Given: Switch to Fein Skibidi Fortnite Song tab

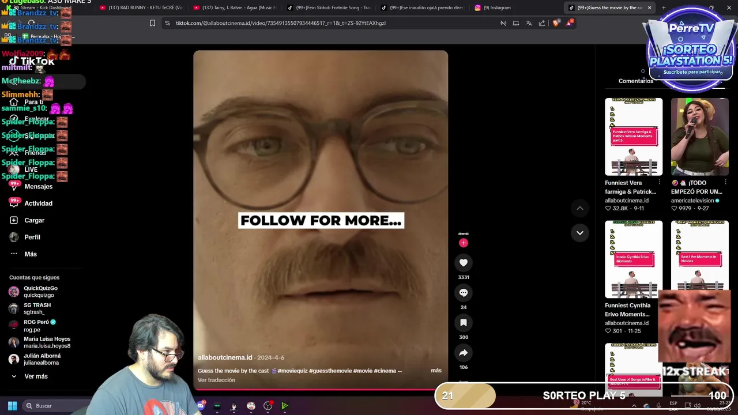Looking at the screenshot, I should pos(329,7).
